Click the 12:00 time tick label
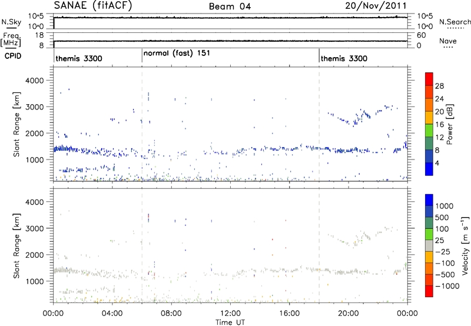471x326 pixels. (x=230, y=314)
